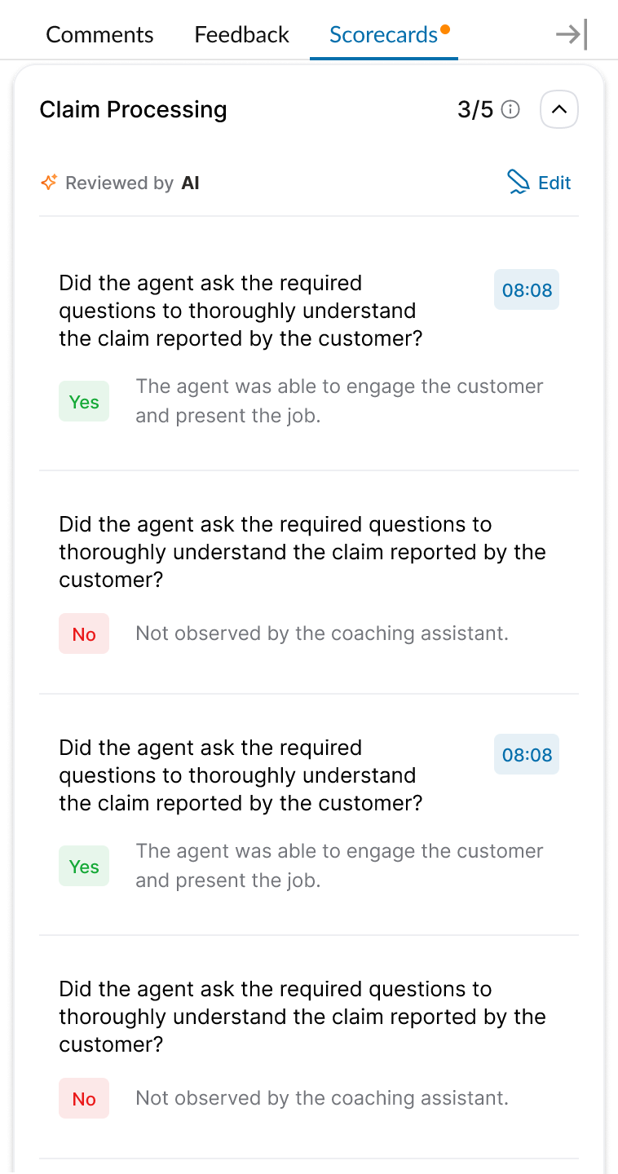
Task: Open the Comments tab
Action: 99,34
